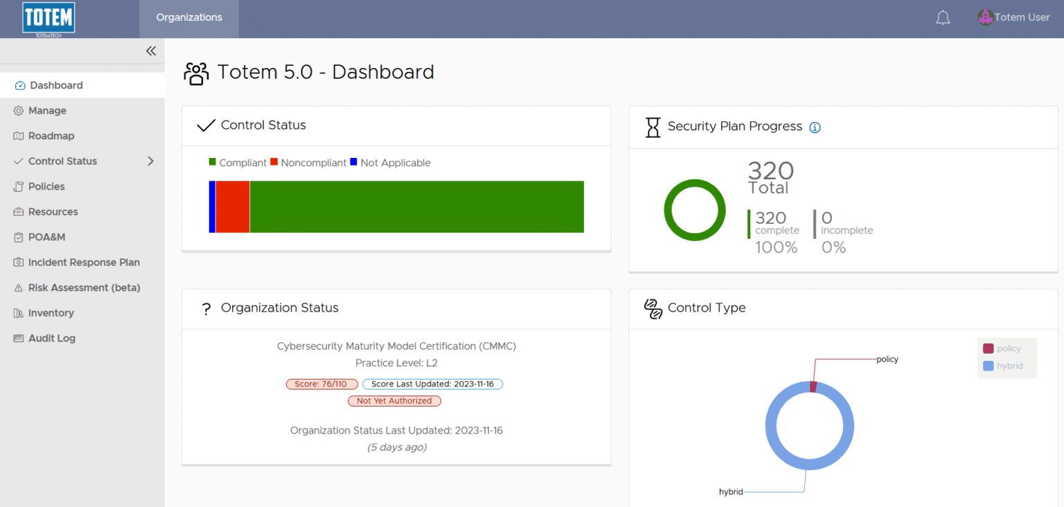This screenshot has height=507, width=1064.
Task: Toggle hybrid series in chart legend
Action: [1002, 366]
